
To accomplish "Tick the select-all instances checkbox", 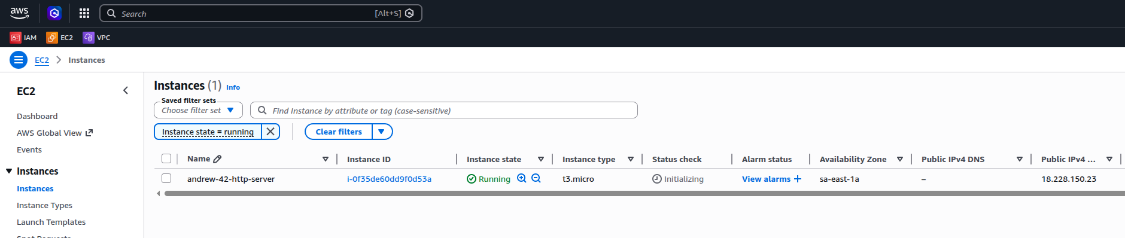I will [x=166, y=158].
